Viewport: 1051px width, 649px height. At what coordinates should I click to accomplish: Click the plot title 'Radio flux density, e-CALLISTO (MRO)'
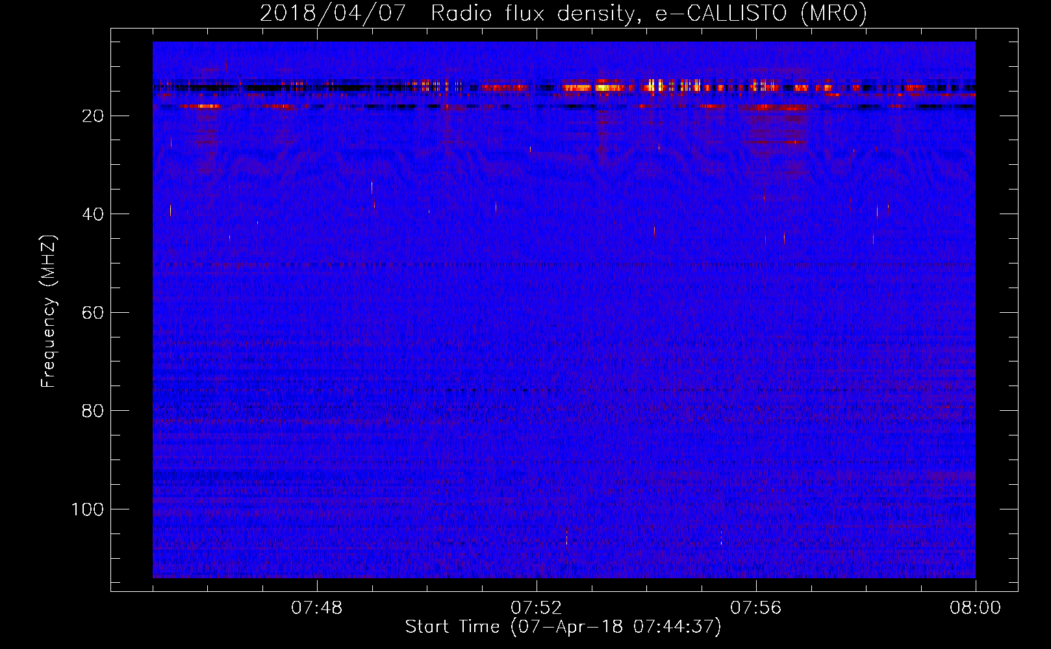tap(648, 13)
